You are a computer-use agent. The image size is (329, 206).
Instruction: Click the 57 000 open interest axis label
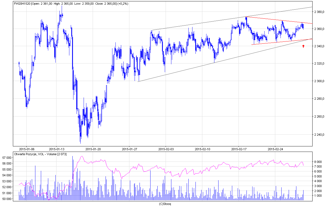click(7, 157)
